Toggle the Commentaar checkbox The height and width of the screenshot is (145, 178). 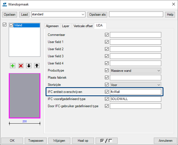pos(107,35)
